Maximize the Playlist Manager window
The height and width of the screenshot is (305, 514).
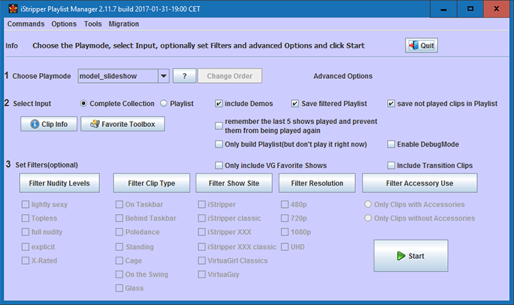click(471, 9)
